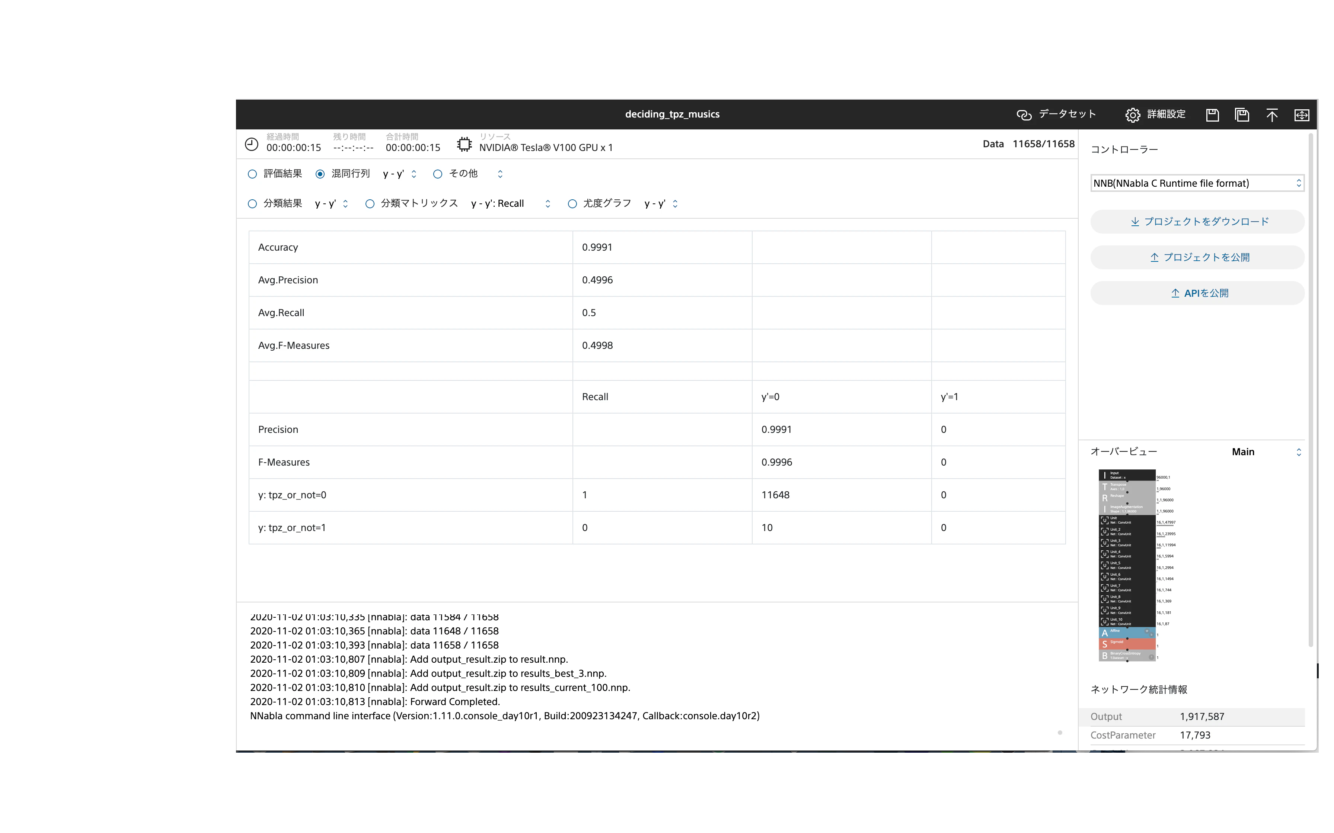1334x833 pixels.
Task: Click the upward arrow export icon in title bar
Action: [1272, 115]
